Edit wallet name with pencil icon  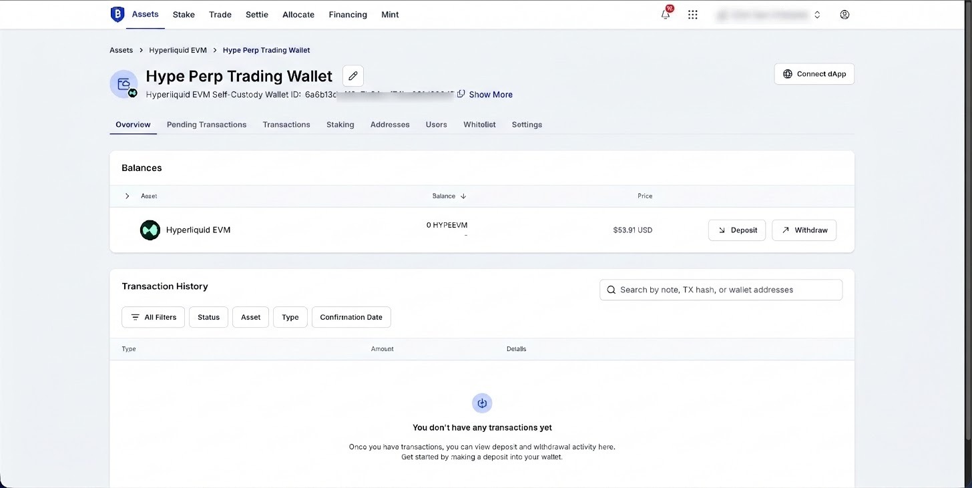[353, 76]
